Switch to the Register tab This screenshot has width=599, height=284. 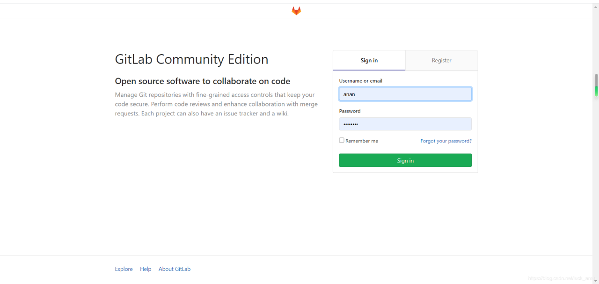tap(441, 60)
